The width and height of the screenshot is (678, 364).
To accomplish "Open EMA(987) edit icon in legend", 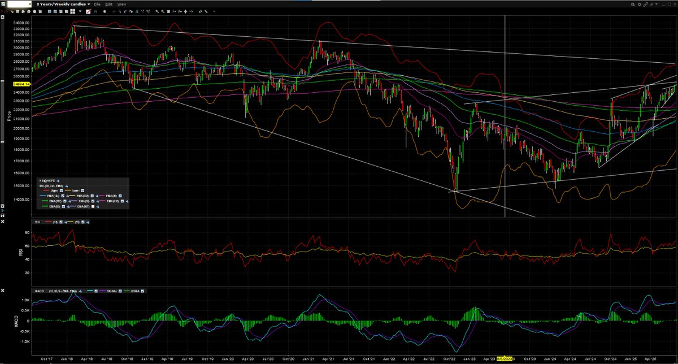I will [x=97, y=206].
